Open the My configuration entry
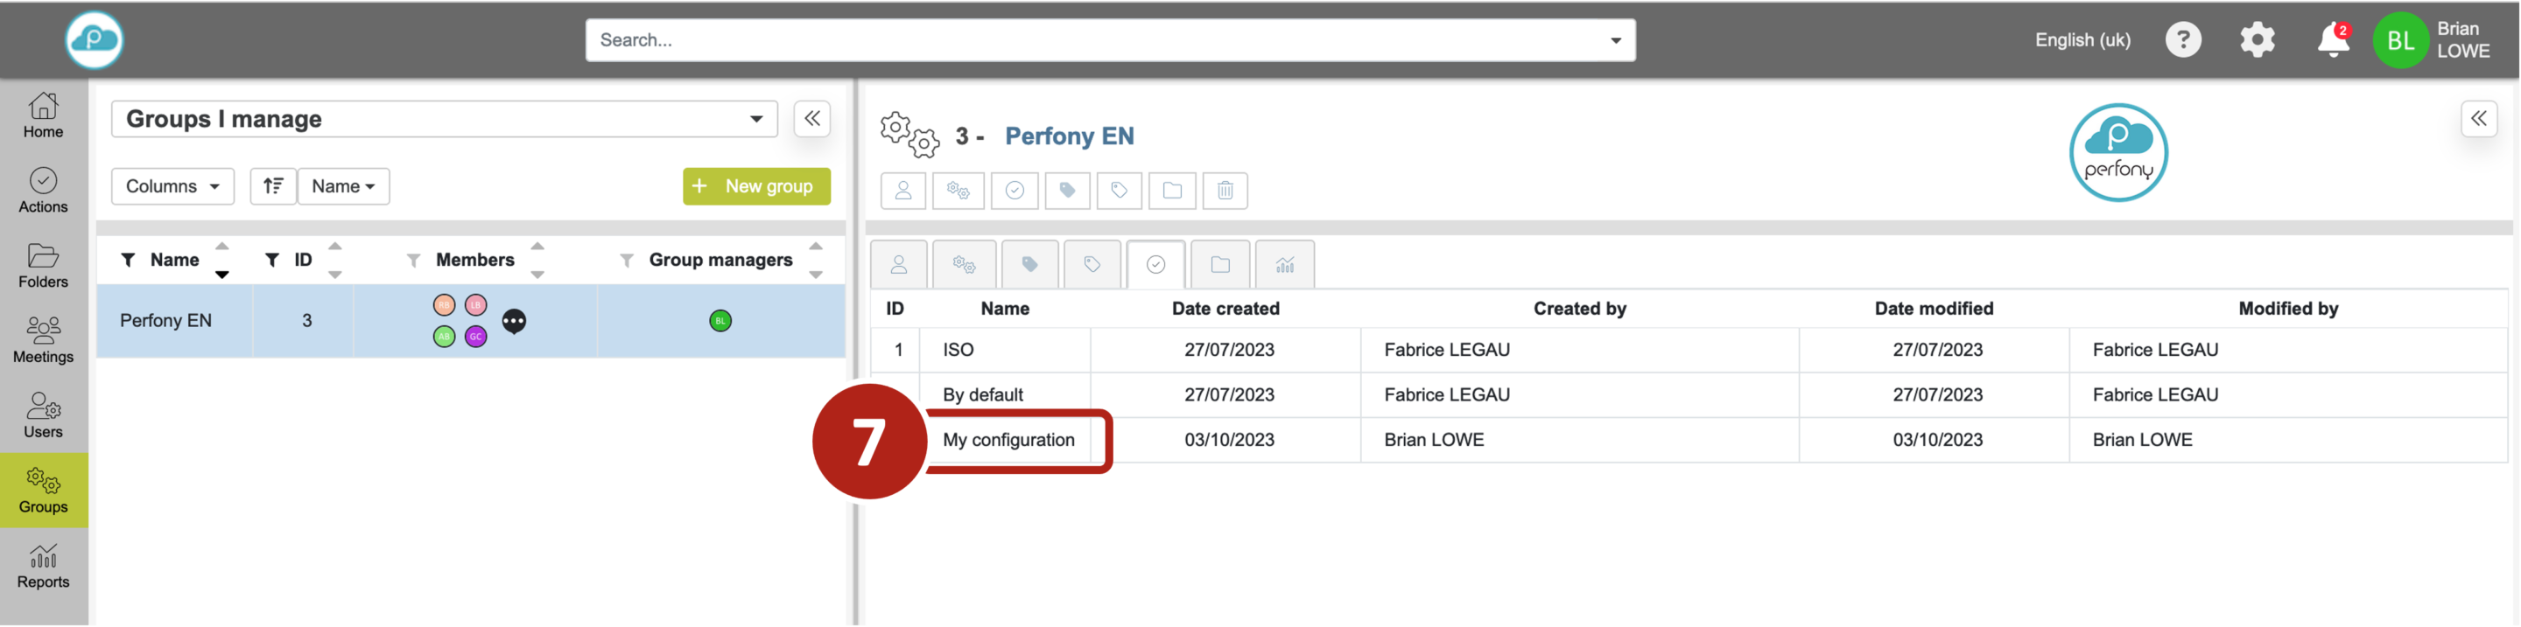 point(1008,440)
